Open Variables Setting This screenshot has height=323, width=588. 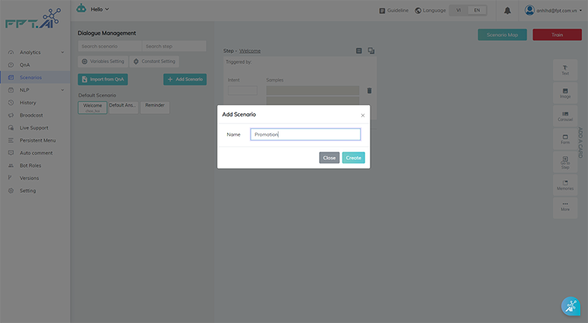point(103,61)
